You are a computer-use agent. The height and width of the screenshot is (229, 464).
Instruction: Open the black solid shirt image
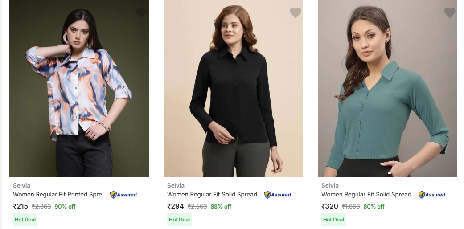click(x=233, y=89)
